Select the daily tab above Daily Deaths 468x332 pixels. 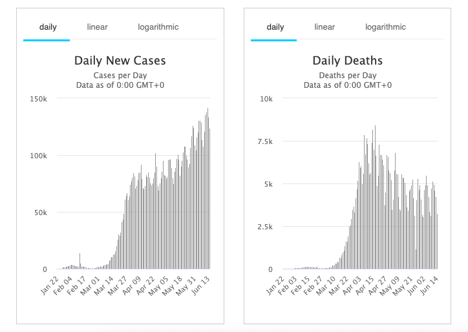[275, 27]
